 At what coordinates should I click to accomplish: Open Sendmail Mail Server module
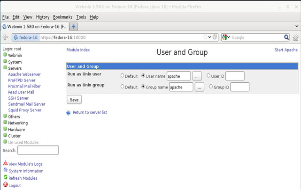coord(27,104)
